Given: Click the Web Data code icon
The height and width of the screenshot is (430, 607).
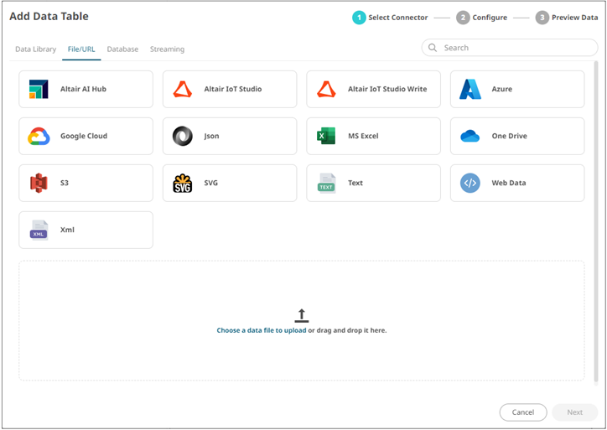Looking at the screenshot, I should tap(470, 183).
